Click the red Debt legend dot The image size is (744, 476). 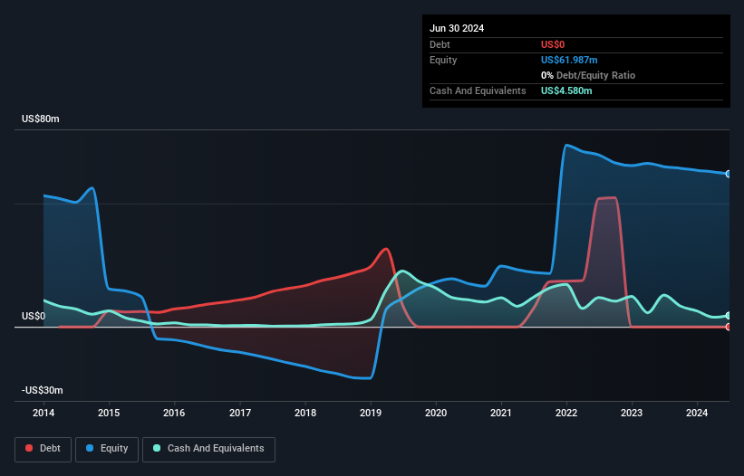point(29,448)
